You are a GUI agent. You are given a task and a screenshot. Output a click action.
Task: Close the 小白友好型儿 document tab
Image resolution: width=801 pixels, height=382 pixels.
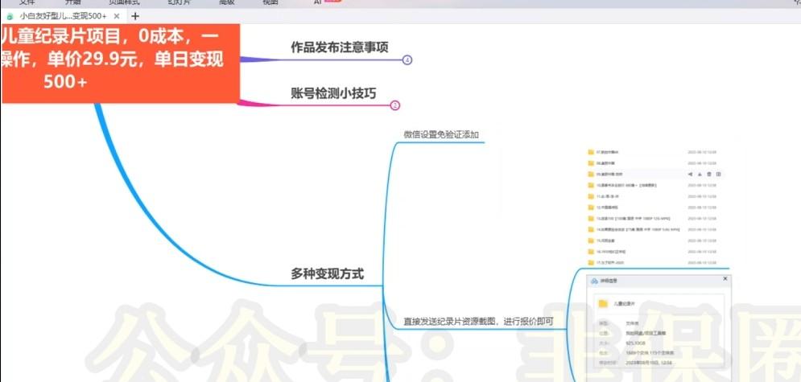coord(118,16)
